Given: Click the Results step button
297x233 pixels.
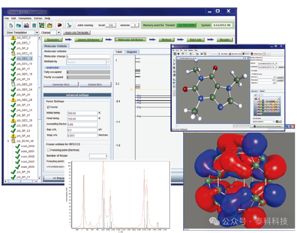Looking at the screenshot, I should point(225,40).
